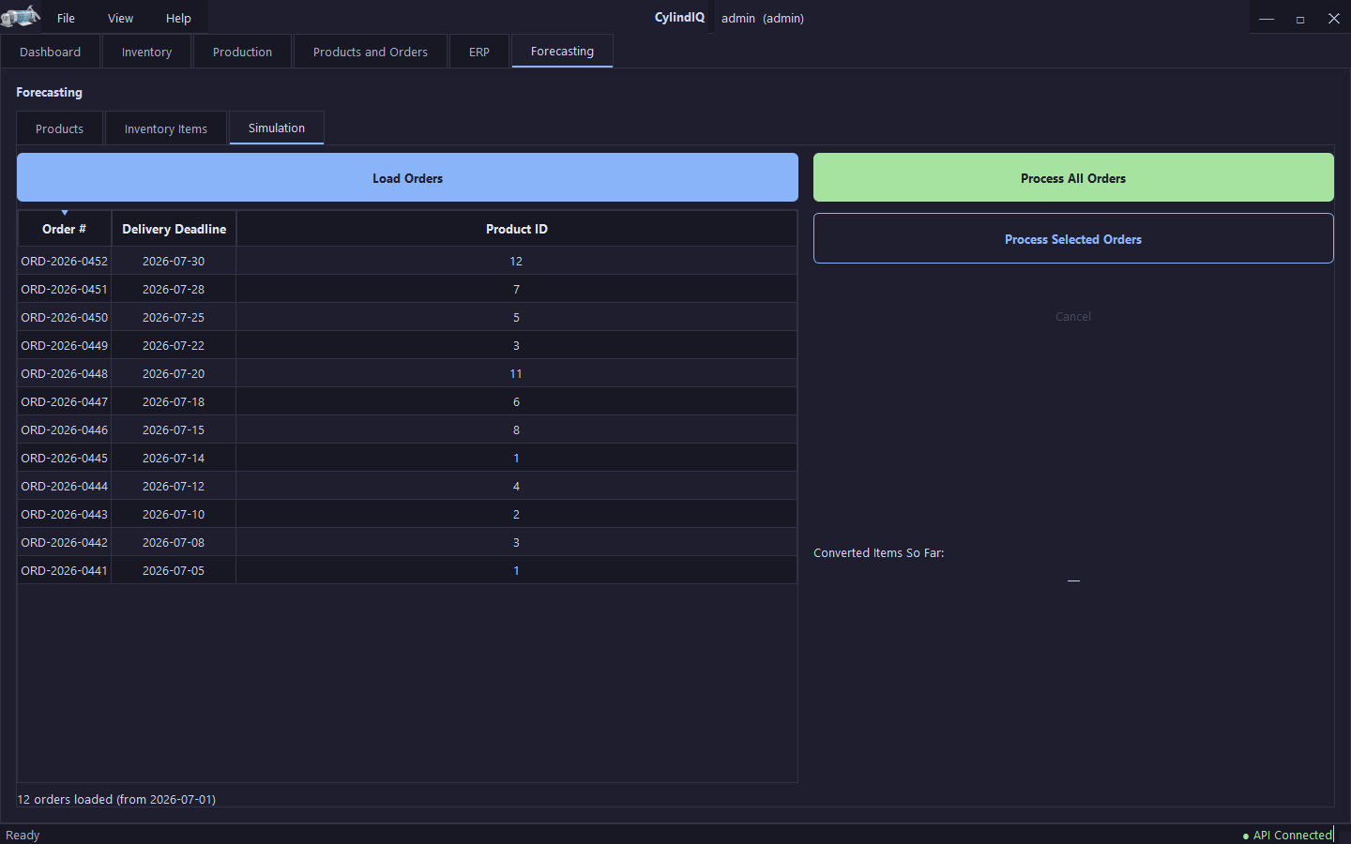Click the deadline cell 2026-07-10
1351x844 pixels.
pos(174,514)
